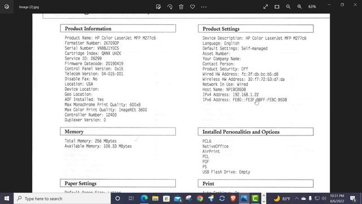Add image to favorites with heart icon

[192, 7]
